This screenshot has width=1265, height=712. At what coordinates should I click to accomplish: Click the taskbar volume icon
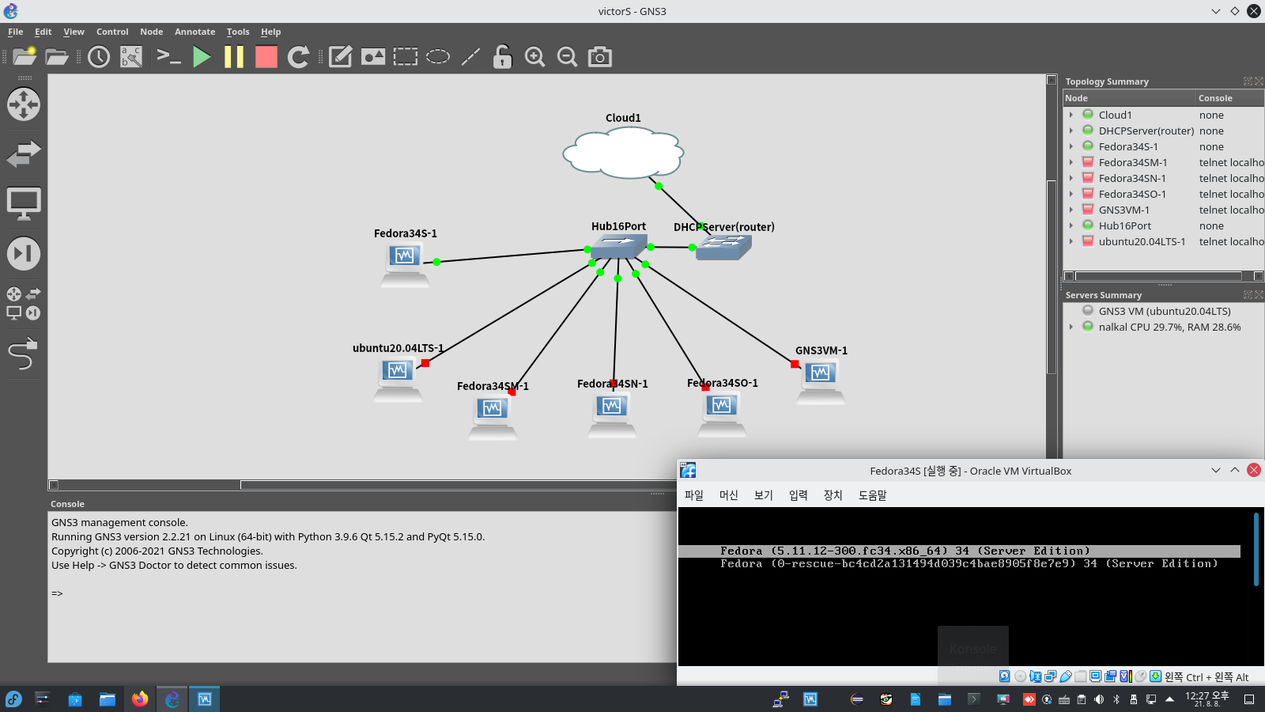[x=1099, y=699]
